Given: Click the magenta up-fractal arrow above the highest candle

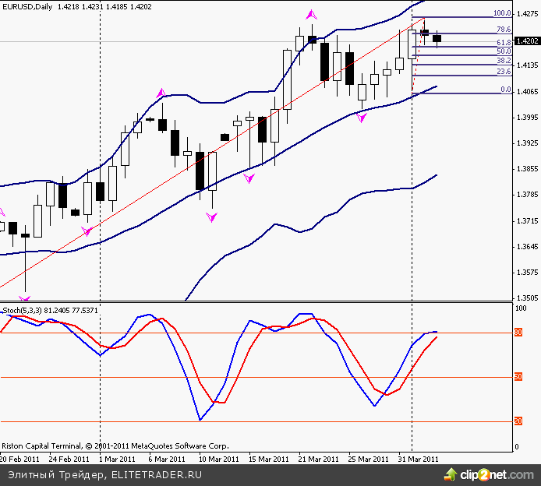Looking at the screenshot, I should (312, 14).
